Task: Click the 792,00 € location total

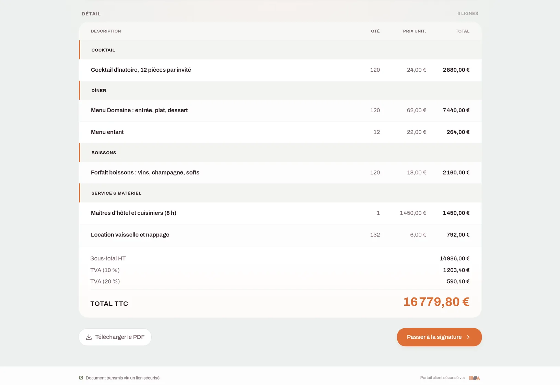Action: click(x=458, y=235)
